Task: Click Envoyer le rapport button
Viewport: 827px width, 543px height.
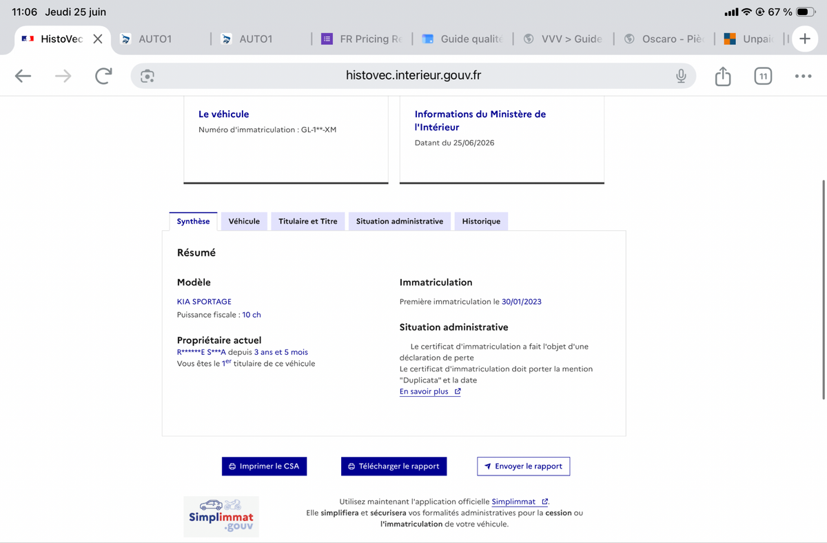Action: coord(523,466)
